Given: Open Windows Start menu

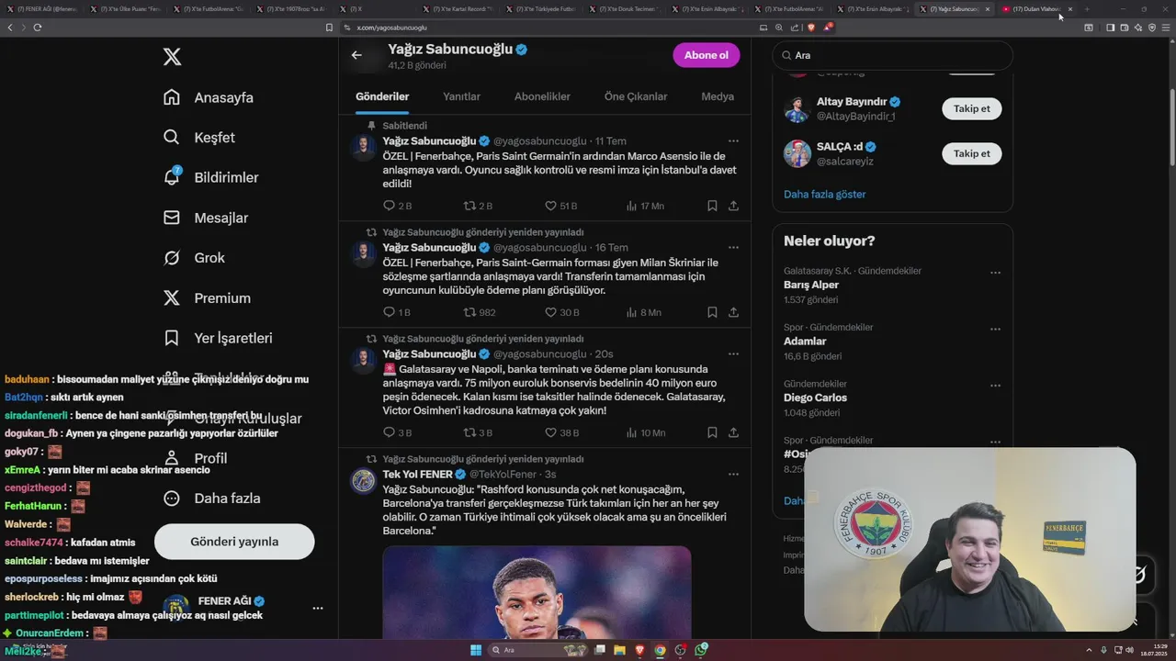Looking at the screenshot, I should pos(476,650).
